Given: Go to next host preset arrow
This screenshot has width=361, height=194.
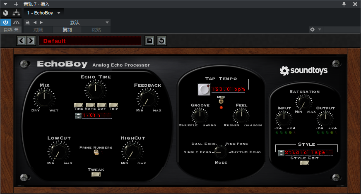Looking at the screenshot, I should click(41, 23).
